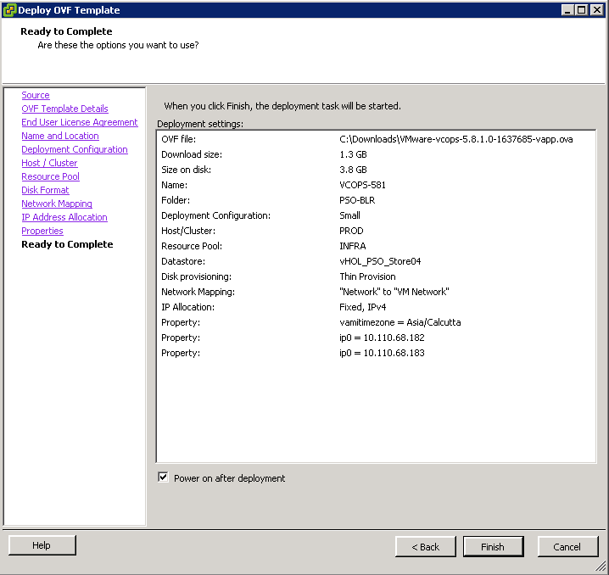Open Deployment Configuration step
This screenshot has height=575, width=609.
point(75,149)
